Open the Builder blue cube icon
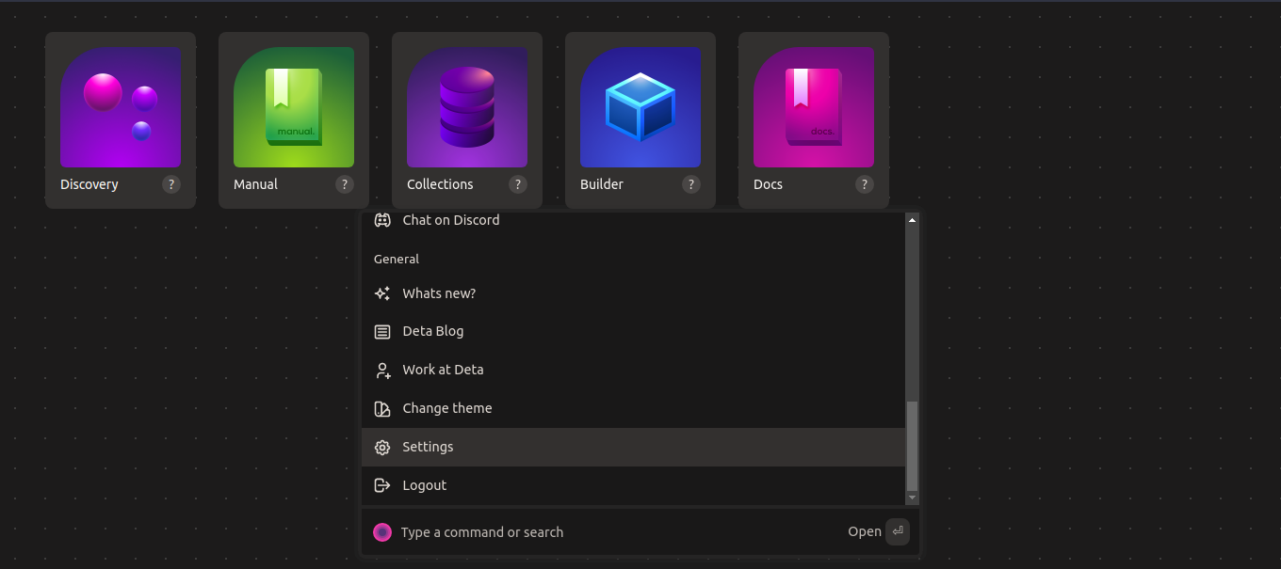Screen dimensions: 1281x569 (640, 107)
